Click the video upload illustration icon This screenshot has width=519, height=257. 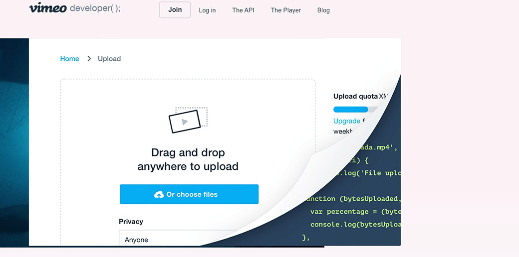pyautogui.click(x=188, y=120)
